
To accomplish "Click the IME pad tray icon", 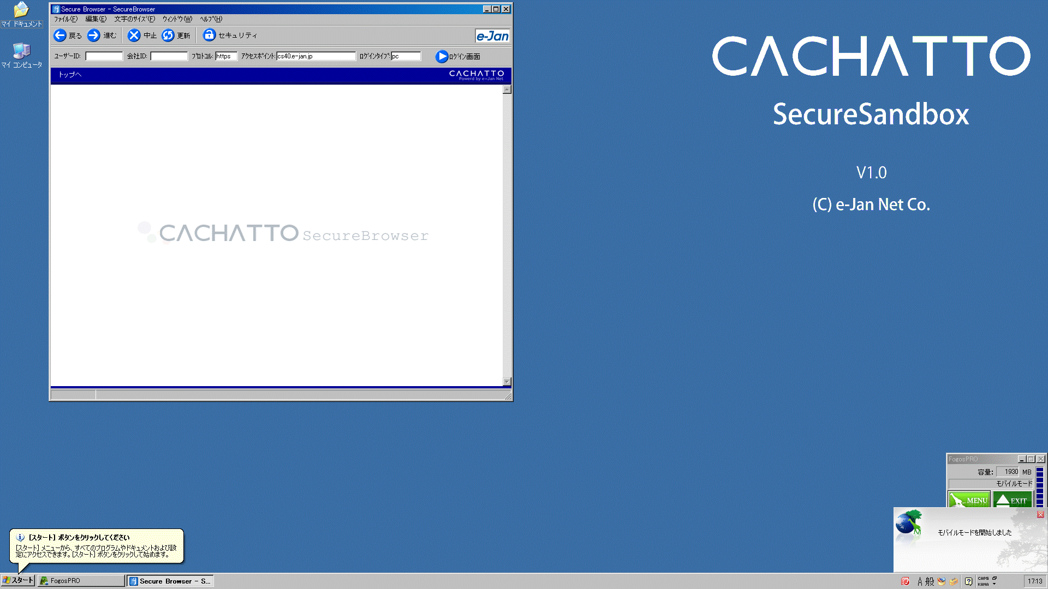I will (x=942, y=581).
